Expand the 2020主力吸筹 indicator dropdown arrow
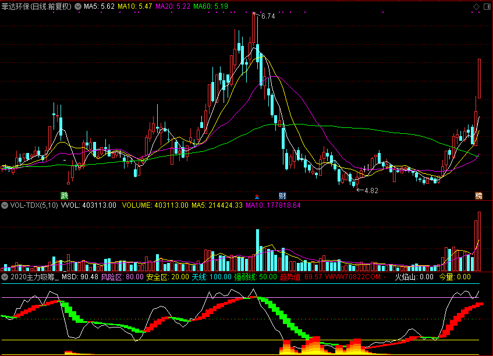 5,277
